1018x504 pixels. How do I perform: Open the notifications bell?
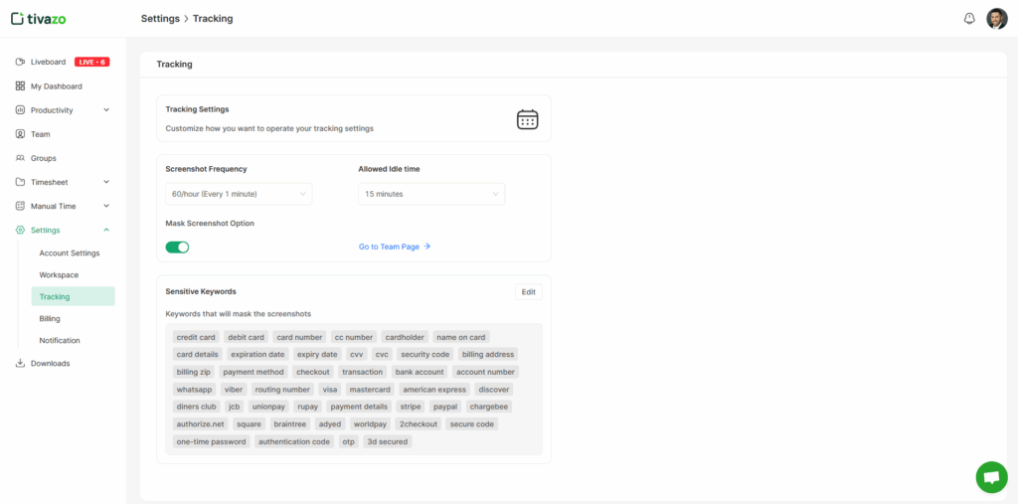point(969,19)
